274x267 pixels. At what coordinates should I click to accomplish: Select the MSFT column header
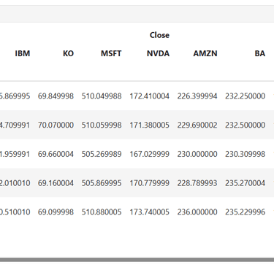(111, 53)
